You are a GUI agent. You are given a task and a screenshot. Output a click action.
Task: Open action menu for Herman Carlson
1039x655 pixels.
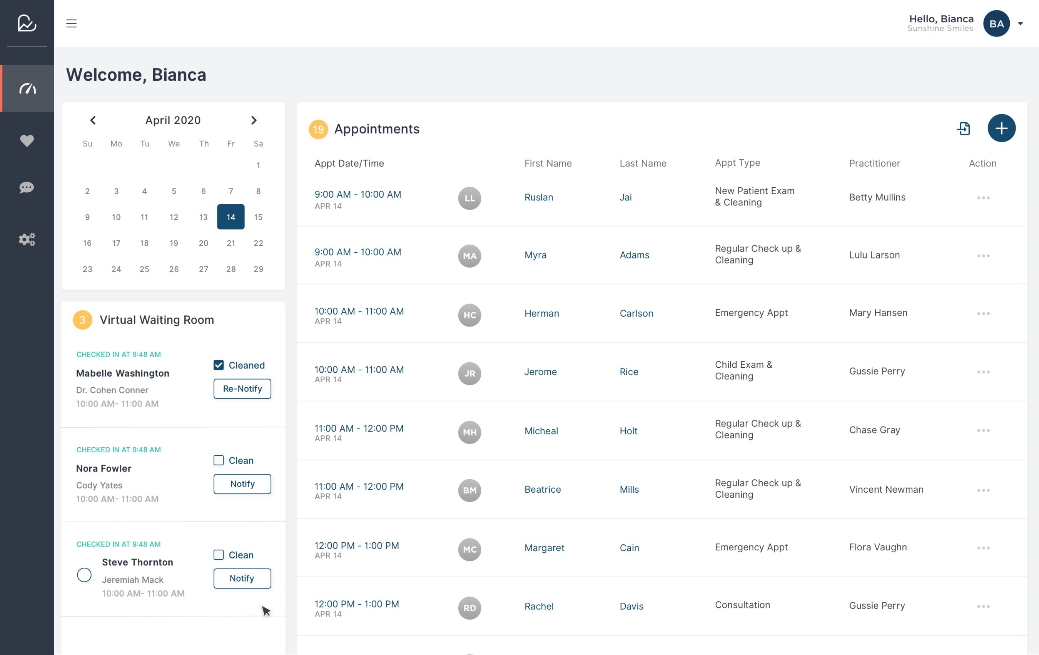(x=983, y=313)
